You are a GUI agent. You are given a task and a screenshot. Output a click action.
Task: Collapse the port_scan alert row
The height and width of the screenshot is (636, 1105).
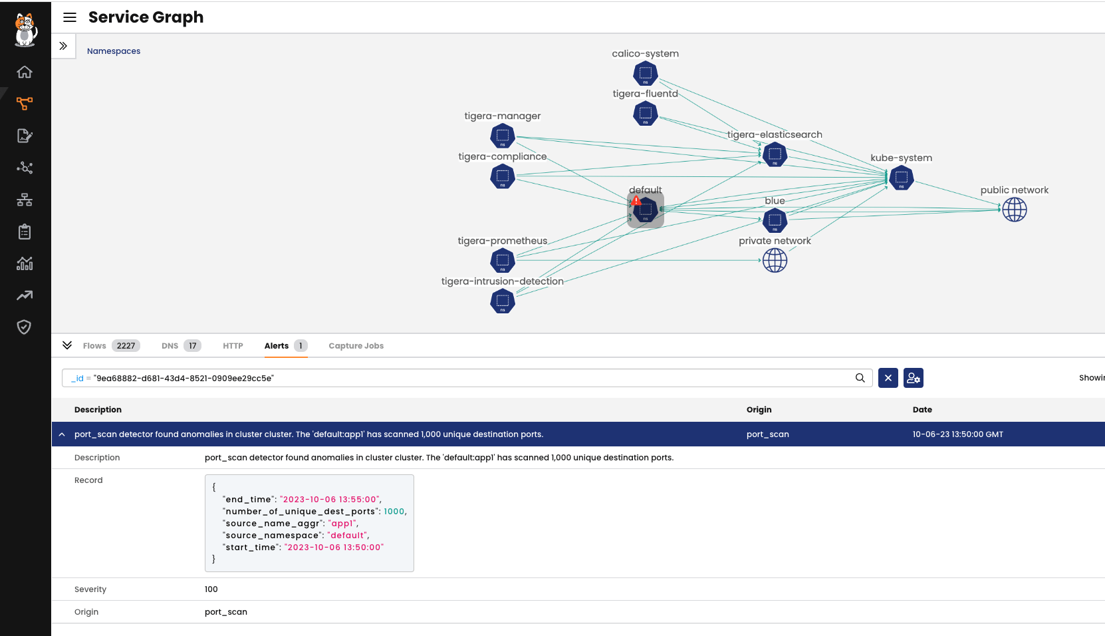pyautogui.click(x=62, y=434)
